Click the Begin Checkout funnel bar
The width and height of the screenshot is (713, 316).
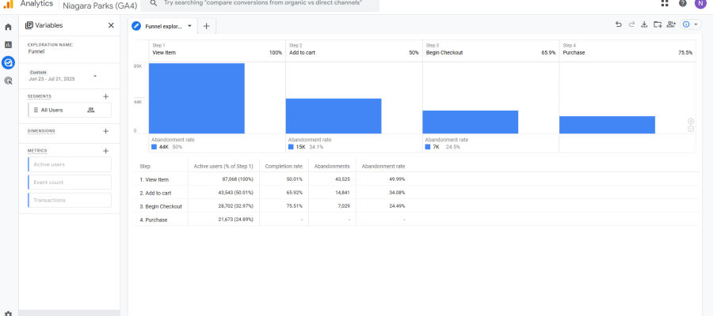(470, 122)
